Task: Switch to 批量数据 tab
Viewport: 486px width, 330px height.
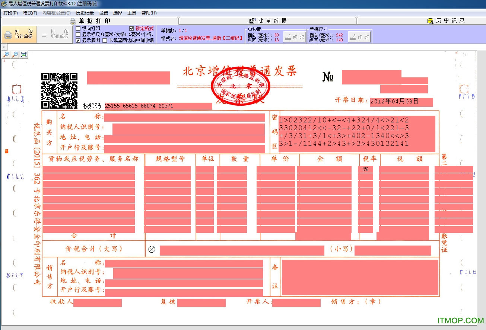Action: tap(268, 21)
